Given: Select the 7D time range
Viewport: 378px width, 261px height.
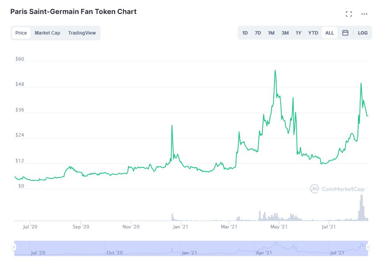Looking at the screenshot, I should coord(258,33).
